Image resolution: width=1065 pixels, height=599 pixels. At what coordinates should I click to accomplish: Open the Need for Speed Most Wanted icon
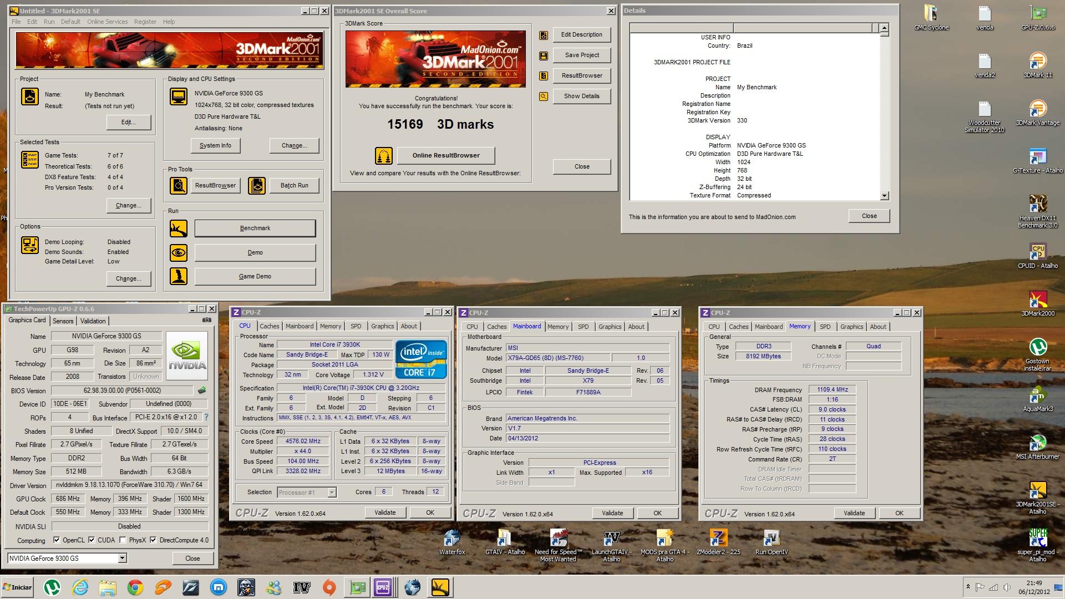[x=558, y=545]
